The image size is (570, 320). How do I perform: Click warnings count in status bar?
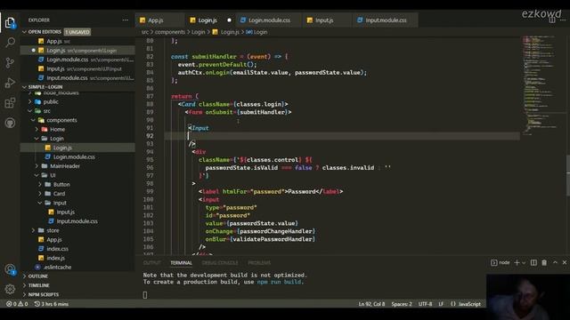point(23,304)
